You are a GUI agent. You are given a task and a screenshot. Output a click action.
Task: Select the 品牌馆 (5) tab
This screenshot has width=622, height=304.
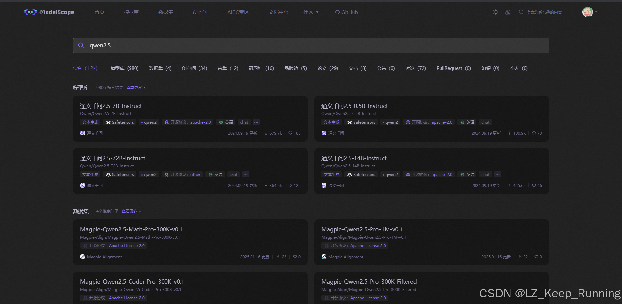pyautogui.click(x=296, y=68)
